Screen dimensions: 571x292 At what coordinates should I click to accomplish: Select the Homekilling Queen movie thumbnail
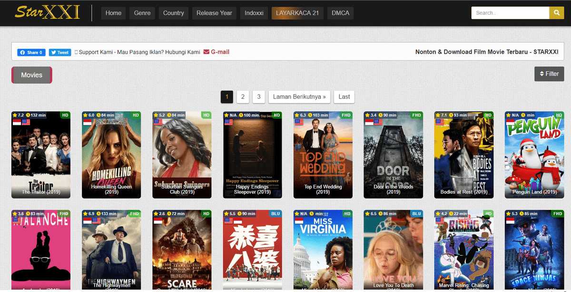[x=111, y=154]
